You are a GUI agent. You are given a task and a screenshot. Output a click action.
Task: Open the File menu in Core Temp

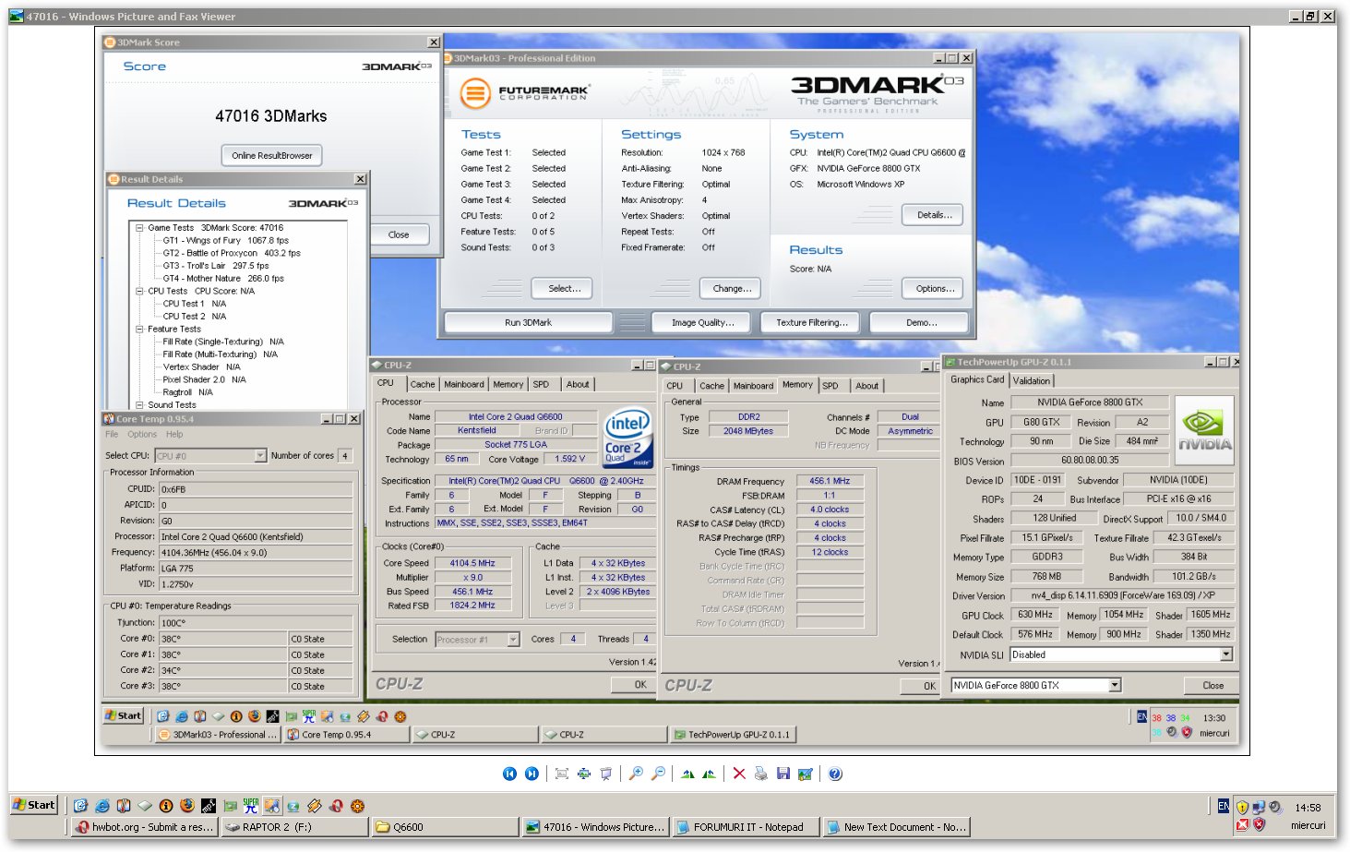point(112,434)
